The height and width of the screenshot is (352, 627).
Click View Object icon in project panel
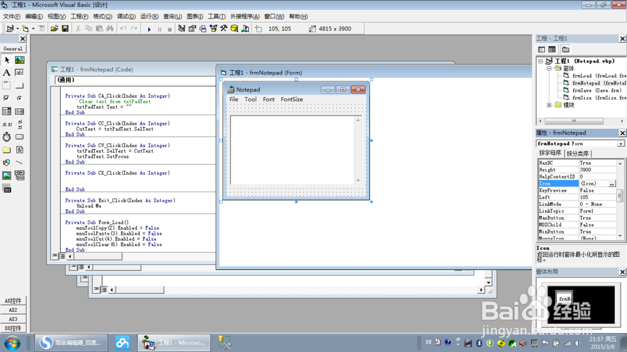click(552, 49)
